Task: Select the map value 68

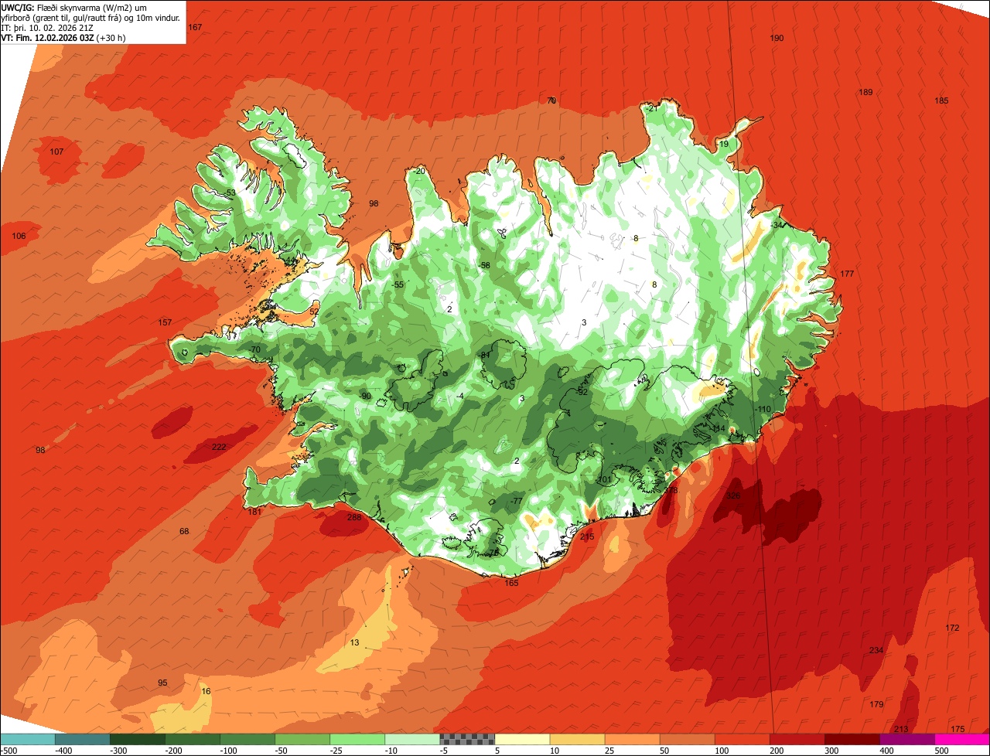Action: tap(184, 531)
